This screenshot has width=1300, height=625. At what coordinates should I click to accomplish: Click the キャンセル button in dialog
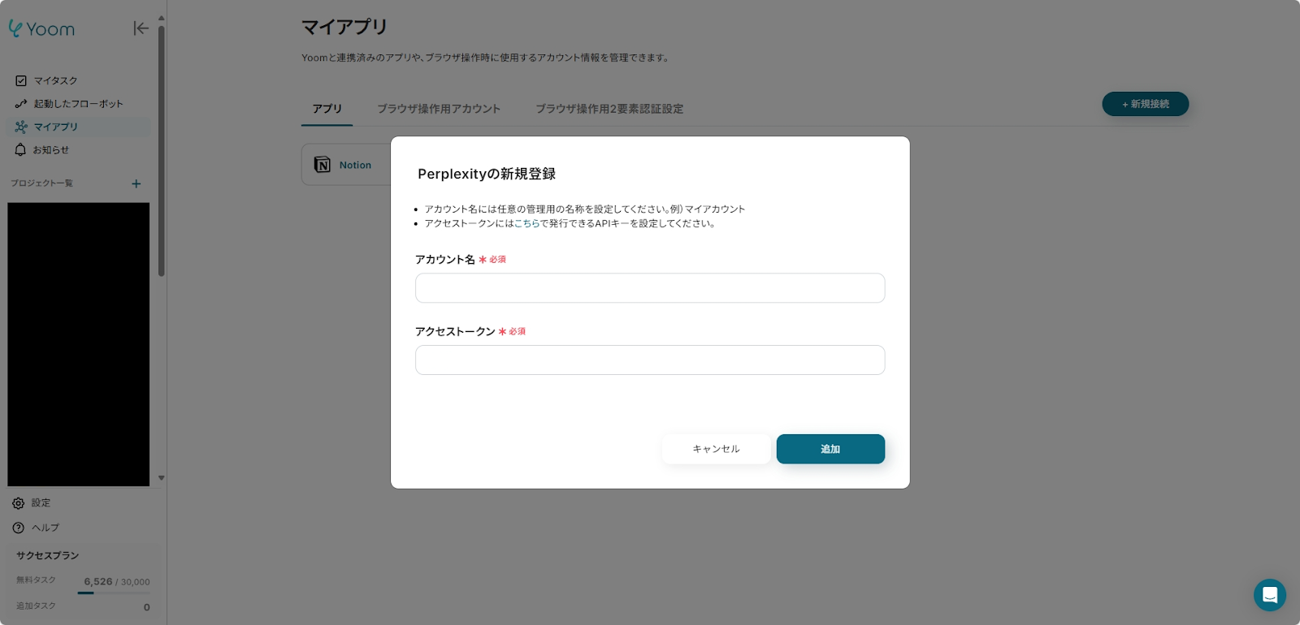click(x=716, y=449)
